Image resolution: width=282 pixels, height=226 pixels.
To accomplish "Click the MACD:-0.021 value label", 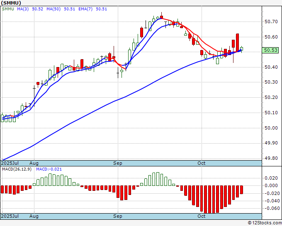I will [49, 169].
